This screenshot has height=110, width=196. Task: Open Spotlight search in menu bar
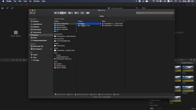(180, 1)
